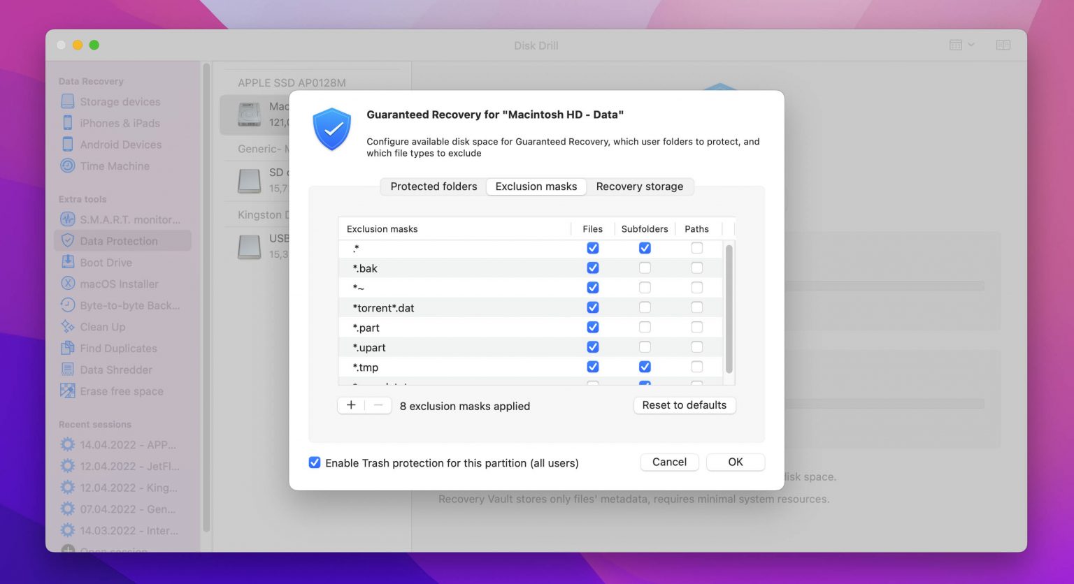The width and height of the screenshot is (1074, 584).
Task: Select iPhones & iPads in sidebar
Action: (x=119, y=123)
